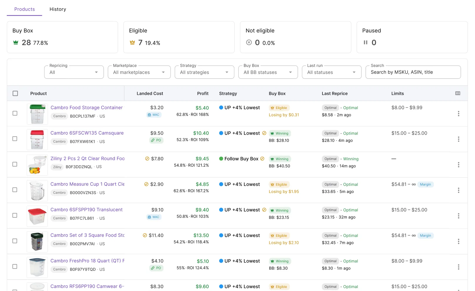Screen dimensions: 475x291
Task: Open the Cambro RFS6PP190 Camwear link
Action: coord(87,286)
